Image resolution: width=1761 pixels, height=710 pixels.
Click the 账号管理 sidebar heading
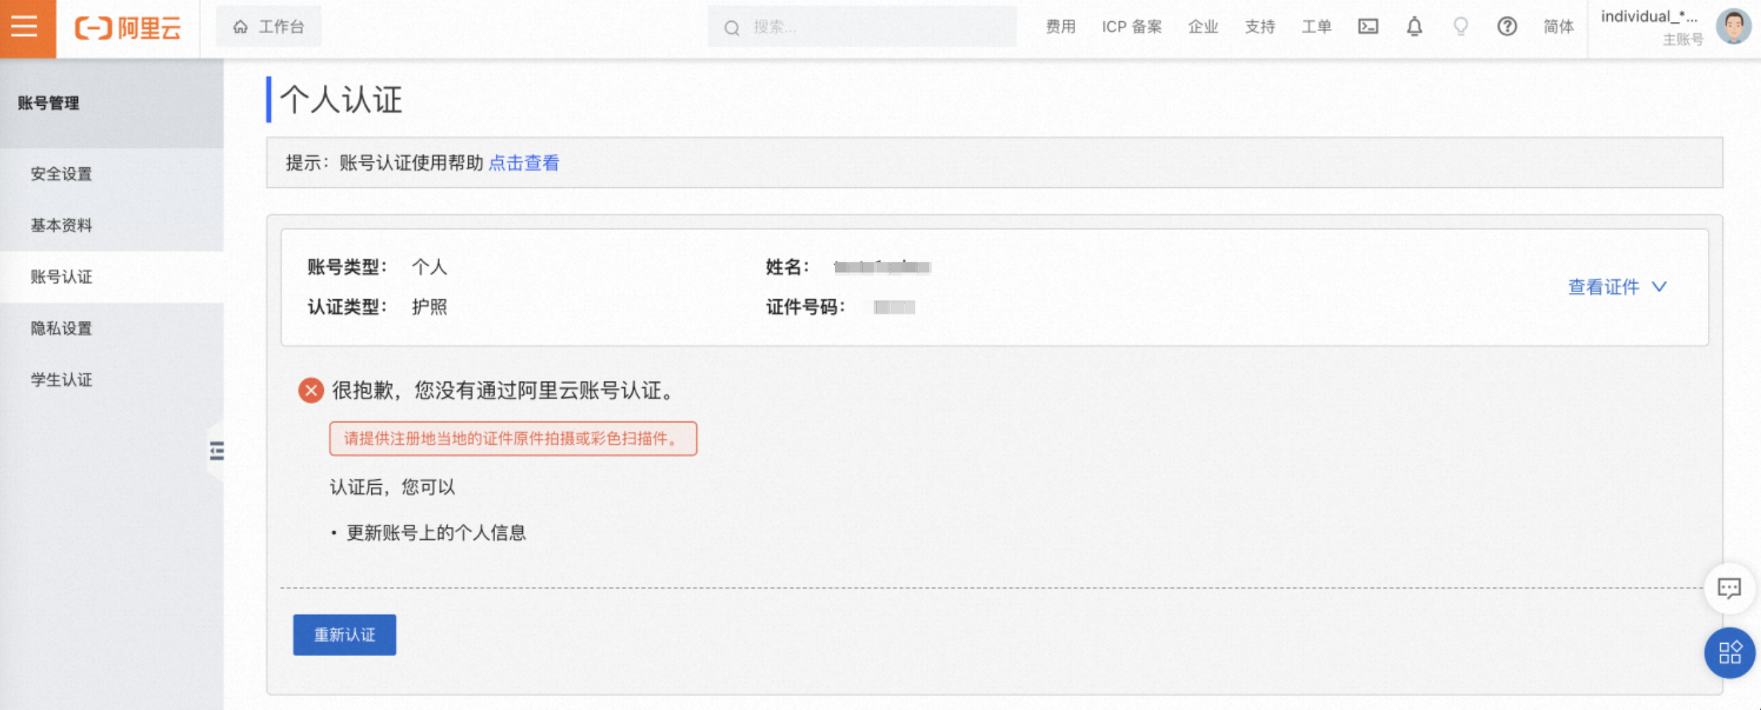(x=48, y=104)
